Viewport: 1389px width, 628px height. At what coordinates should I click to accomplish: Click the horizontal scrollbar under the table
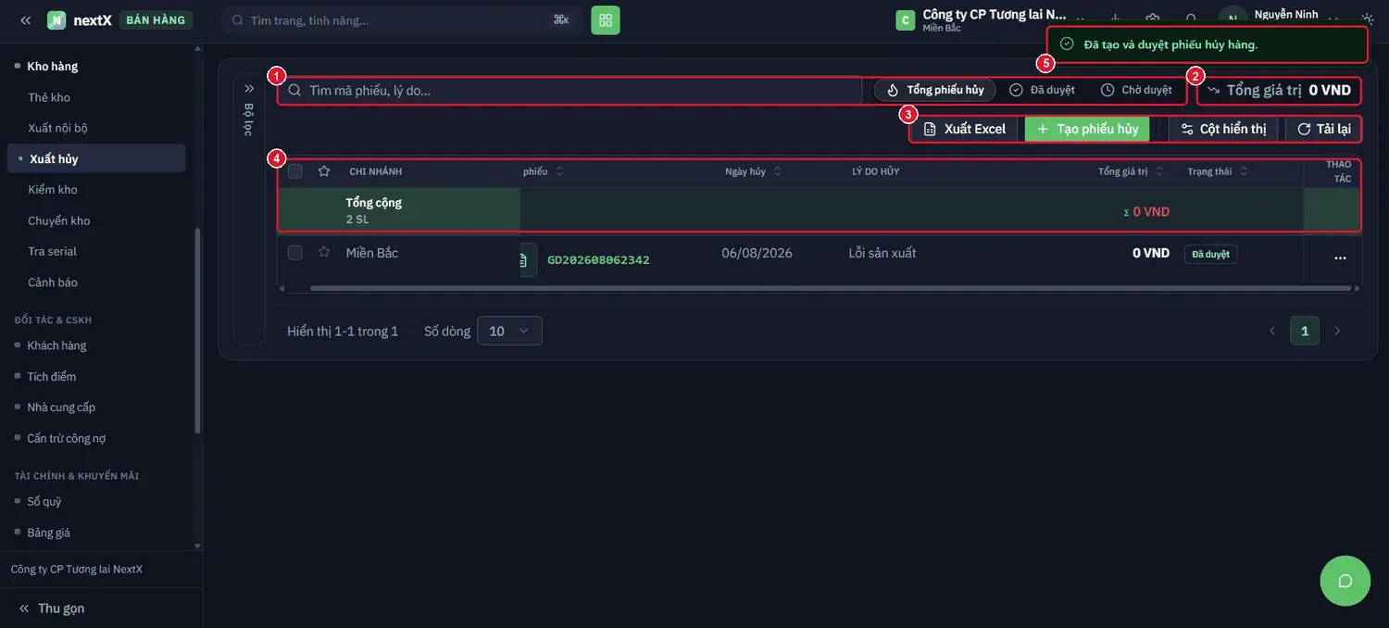(x=831, y=288)
